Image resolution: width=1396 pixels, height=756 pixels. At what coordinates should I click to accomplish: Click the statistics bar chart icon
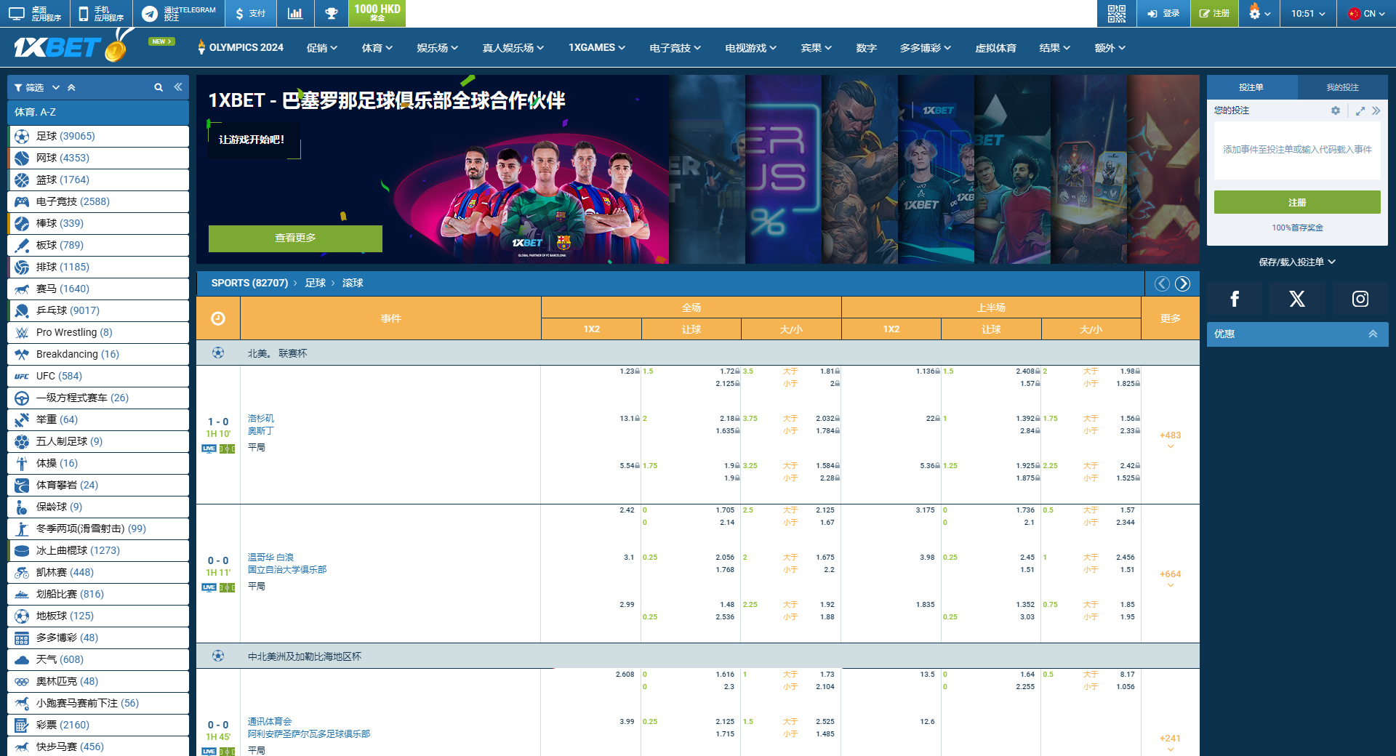[295, 13]
